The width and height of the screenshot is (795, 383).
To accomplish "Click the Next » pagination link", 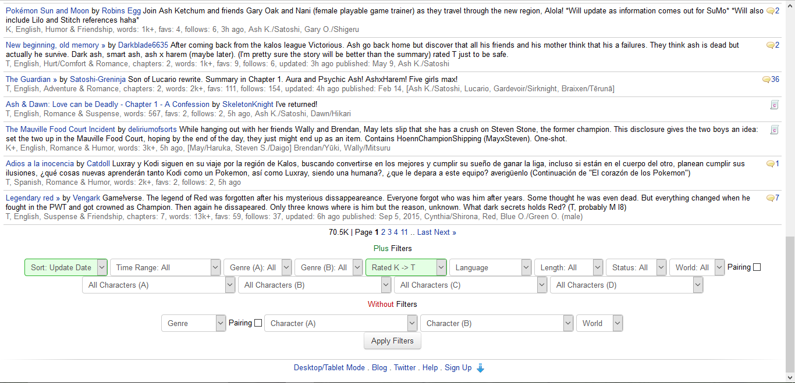I will (x=445, y=232).
